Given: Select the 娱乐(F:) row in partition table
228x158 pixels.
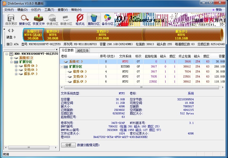Looking at the screenshot, I should point(80,82).
